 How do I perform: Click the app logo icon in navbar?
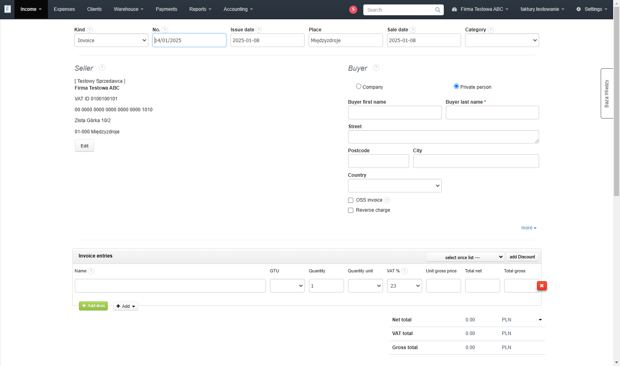7,9
